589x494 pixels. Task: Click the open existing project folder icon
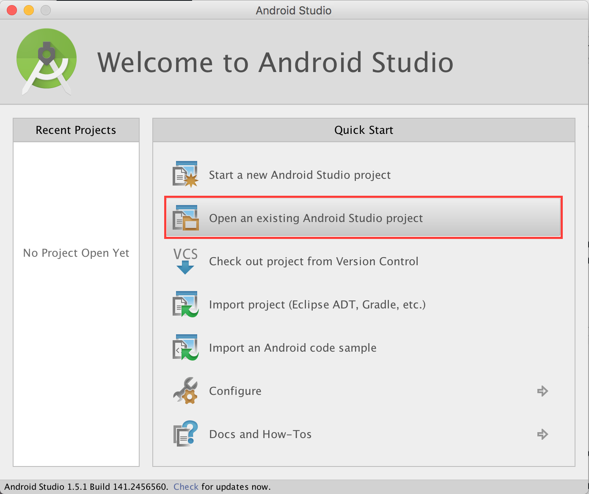[185, 218]
